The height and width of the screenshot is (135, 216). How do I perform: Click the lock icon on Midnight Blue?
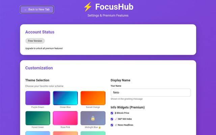(x=93, y=118)
